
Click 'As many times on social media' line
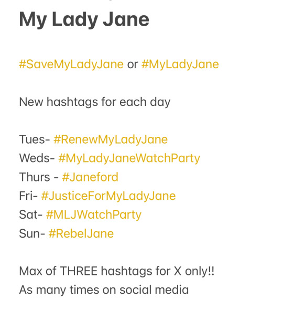(x=104, y=290)
